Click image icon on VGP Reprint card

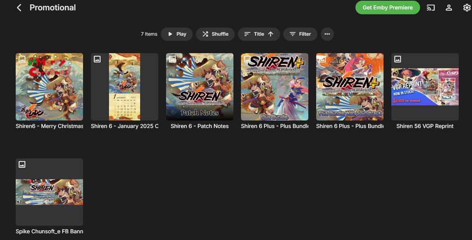[397, 59]
